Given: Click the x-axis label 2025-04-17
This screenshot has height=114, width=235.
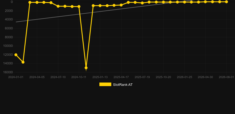Looking at the screenshot, I should [x=121, y=77].
